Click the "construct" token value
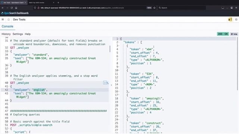This screenshot has width=239, height=134. (x=153, y=123)
